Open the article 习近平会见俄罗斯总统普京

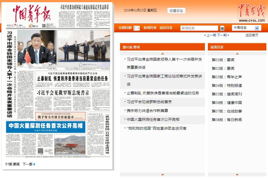point(149,102)
